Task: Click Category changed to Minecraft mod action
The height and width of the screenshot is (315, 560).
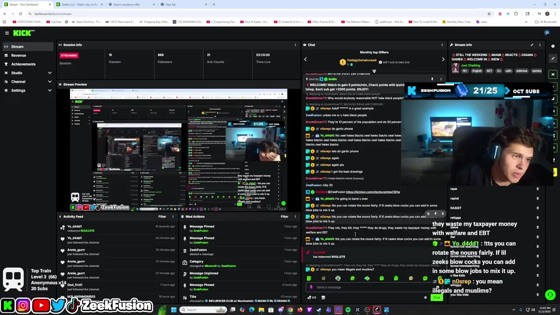Action: (239, 263)
